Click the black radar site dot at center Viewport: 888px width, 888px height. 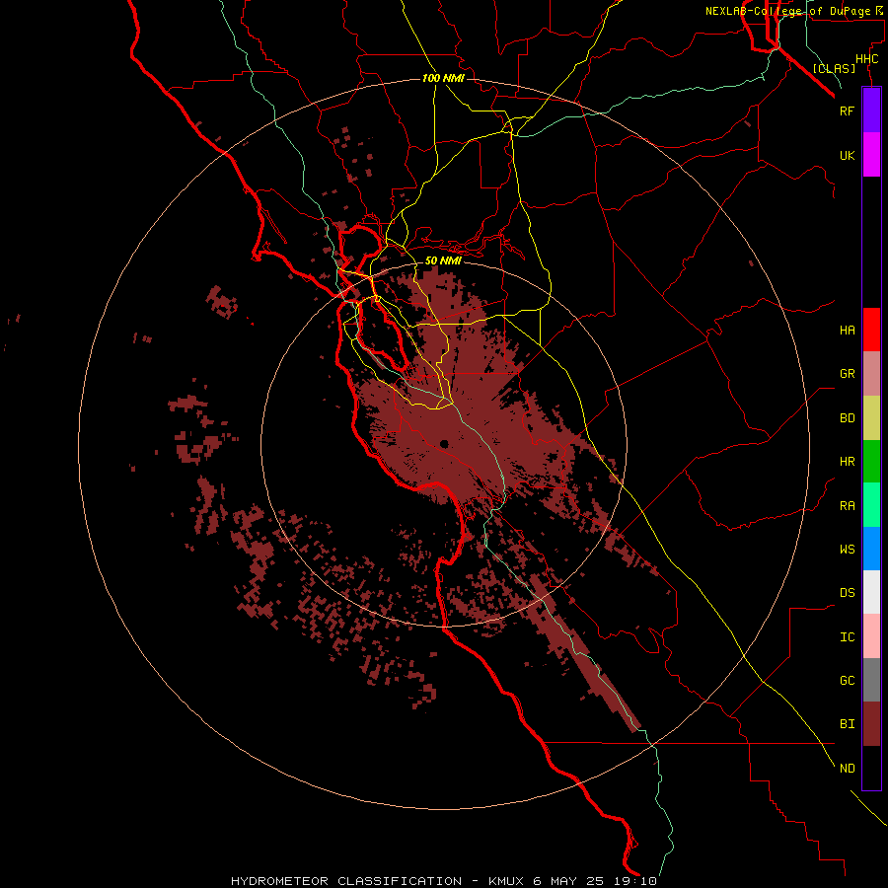(x=444, y=443)
